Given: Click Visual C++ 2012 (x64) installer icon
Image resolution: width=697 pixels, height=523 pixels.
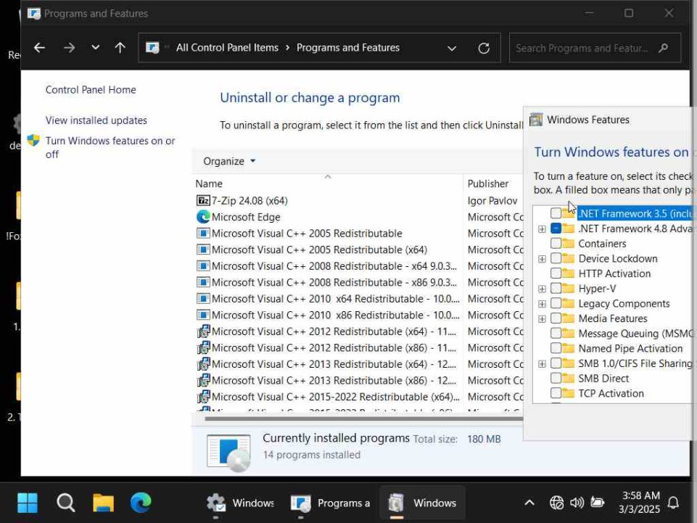Looking at the screenshot, I should click(203, 331).
